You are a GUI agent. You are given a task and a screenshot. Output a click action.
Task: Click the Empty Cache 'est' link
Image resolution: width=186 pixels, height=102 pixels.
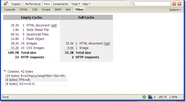pos(54,25)
